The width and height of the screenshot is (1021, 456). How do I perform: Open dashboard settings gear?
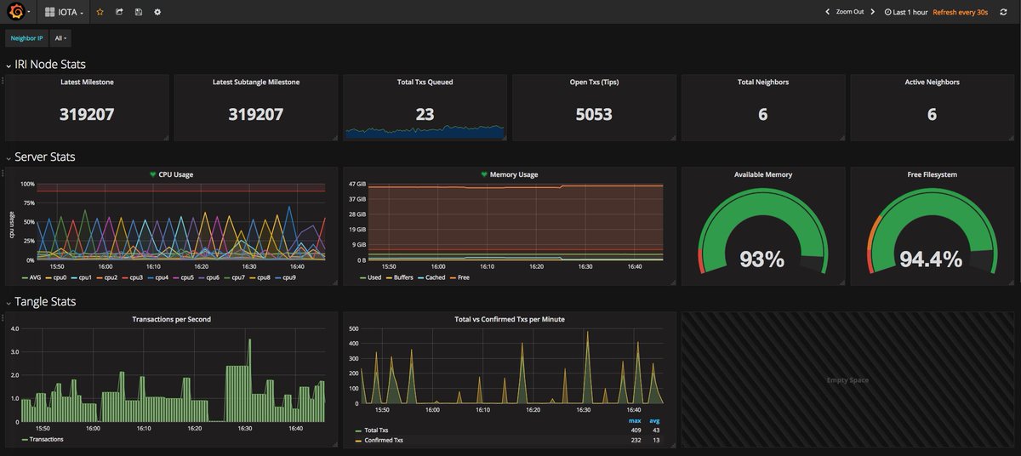point(157,12)
